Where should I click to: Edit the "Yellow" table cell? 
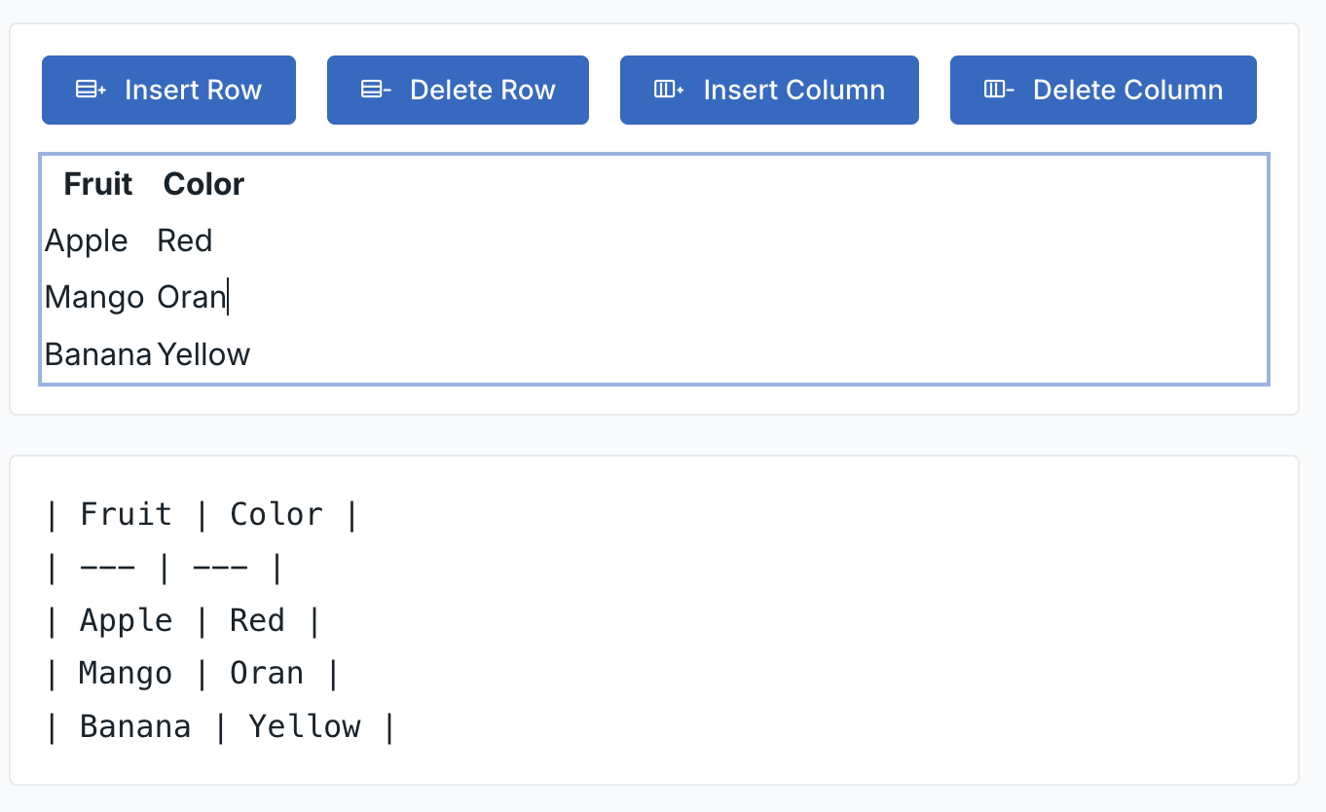coord(204,353)
